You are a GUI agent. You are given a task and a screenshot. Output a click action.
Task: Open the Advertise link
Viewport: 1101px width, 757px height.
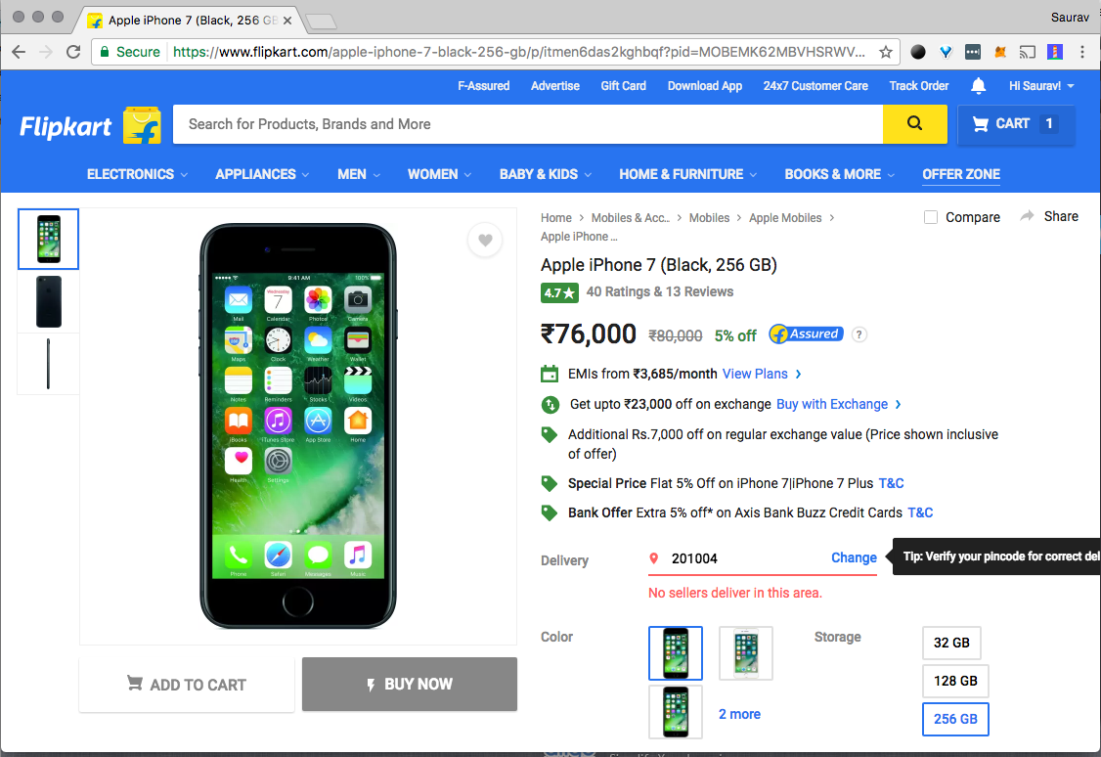pyautogui.click(x=554, y=86)
